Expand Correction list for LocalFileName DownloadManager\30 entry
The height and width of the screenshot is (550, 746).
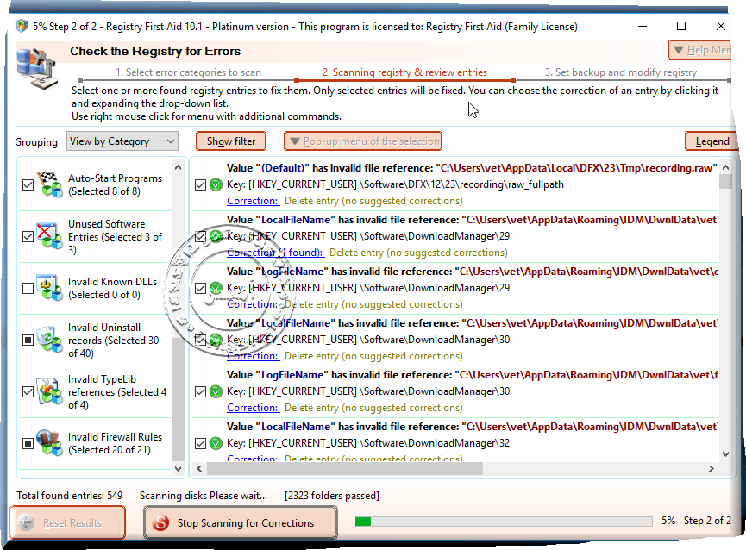[x=253, y=357]
